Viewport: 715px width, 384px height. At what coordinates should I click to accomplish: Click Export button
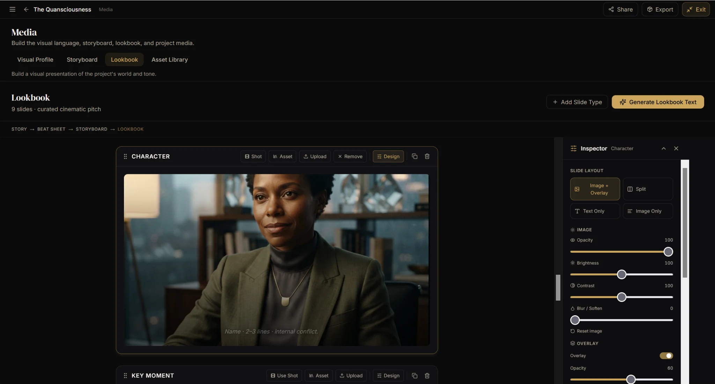click(x=660, y=9)
